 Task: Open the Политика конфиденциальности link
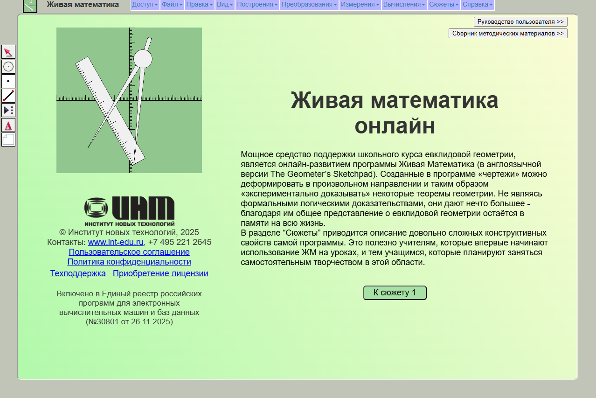pos(129,262)
